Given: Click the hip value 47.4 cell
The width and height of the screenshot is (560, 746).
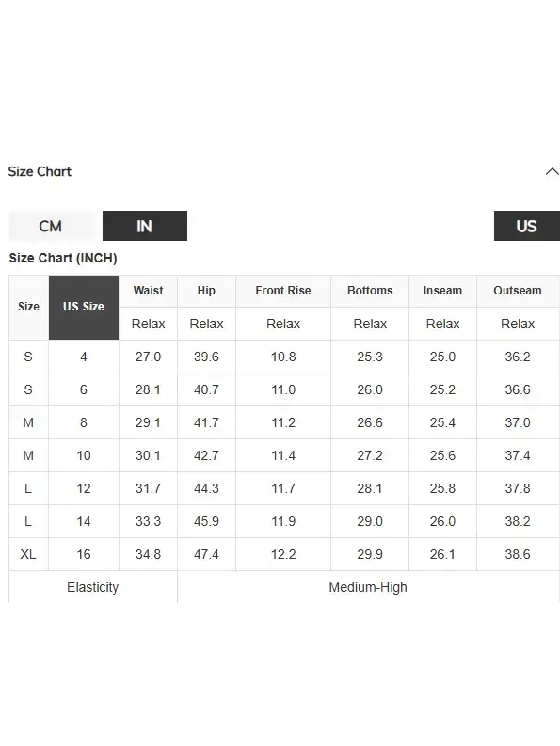Looking at the screenshot, I should [x=206, y=554].
